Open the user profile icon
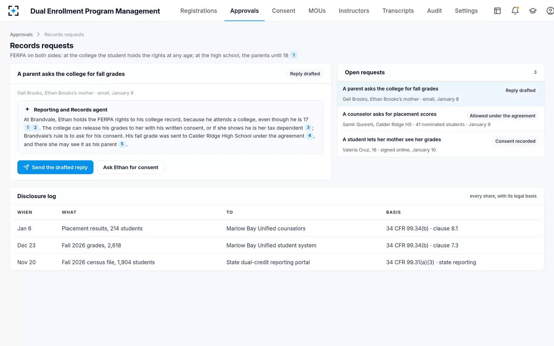This screenshot has width=554, height=346. (x=550, y=11)
